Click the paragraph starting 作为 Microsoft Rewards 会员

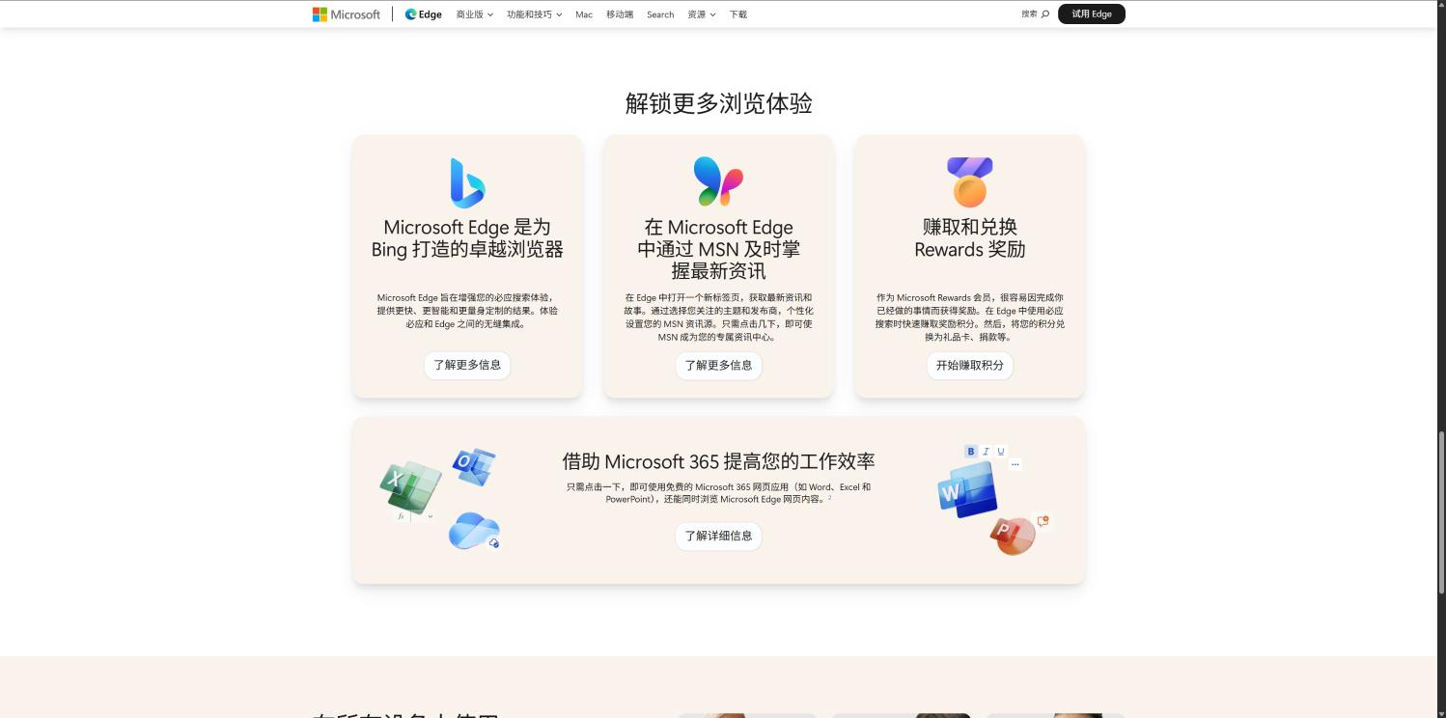pos(970,318)
